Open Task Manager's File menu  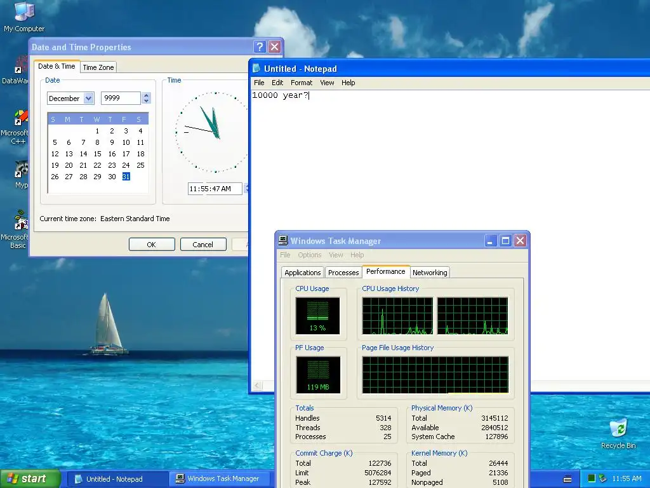click(285, 255)
